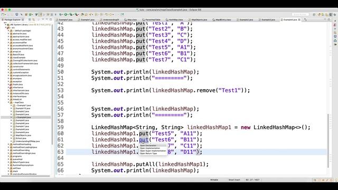
Task: Collapse the mapClass package node
Action: click(8, 102)
